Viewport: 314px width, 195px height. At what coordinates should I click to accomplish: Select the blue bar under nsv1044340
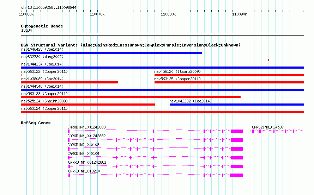click(162, 90)
